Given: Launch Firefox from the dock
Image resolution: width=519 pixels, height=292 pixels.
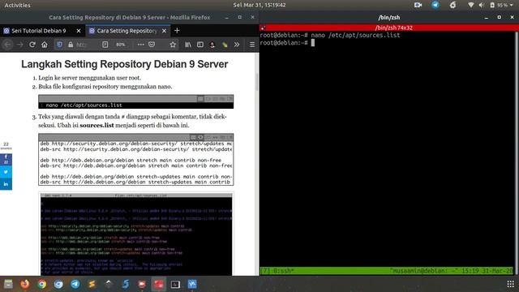Looking at the screenshot, I should coord(25,284).
